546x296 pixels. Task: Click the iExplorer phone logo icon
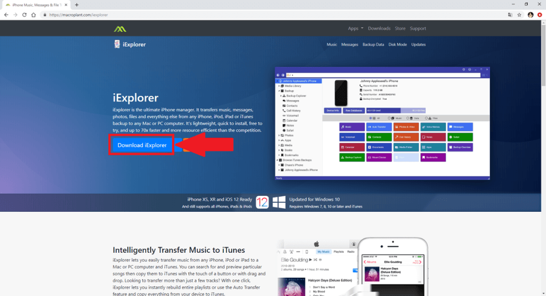tap(117, 44)
